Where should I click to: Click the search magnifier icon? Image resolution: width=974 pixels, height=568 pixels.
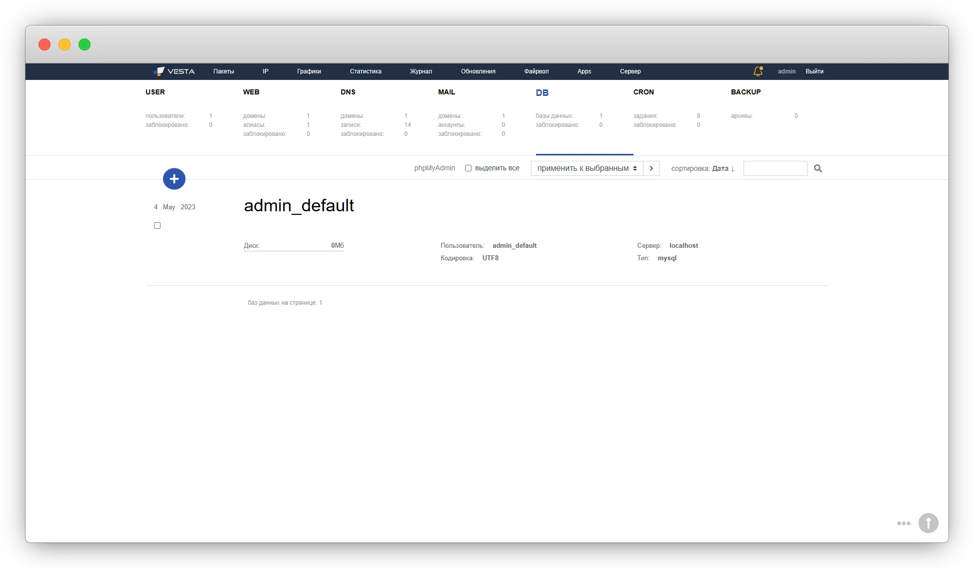818,168
